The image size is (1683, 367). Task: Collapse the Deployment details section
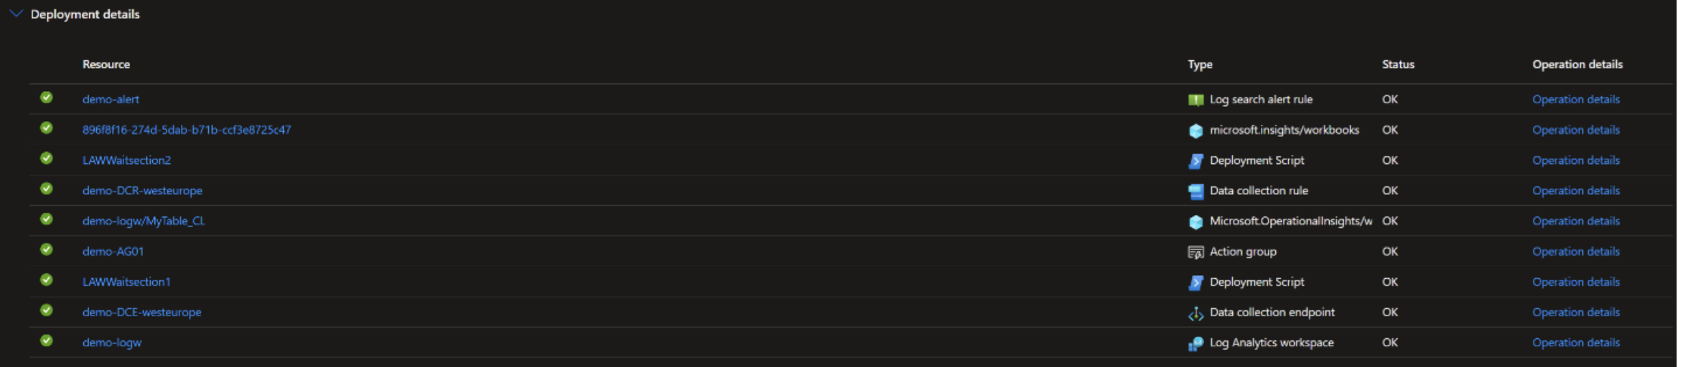[16, 14]
